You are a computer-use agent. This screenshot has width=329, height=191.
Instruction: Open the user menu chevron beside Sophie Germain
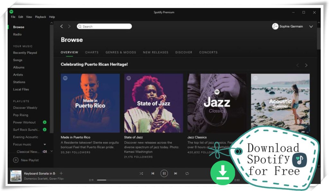(311, 26)
